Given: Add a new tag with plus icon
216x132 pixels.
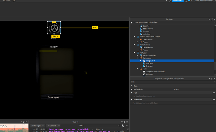Looking at the screenshot, I should click(x=214, y=93).
